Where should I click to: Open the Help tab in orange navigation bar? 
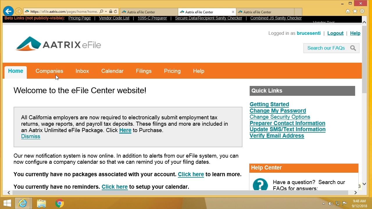coord(199,71)
